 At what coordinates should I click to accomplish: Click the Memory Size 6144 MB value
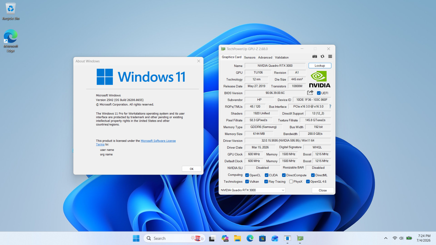tap(259, 134)
